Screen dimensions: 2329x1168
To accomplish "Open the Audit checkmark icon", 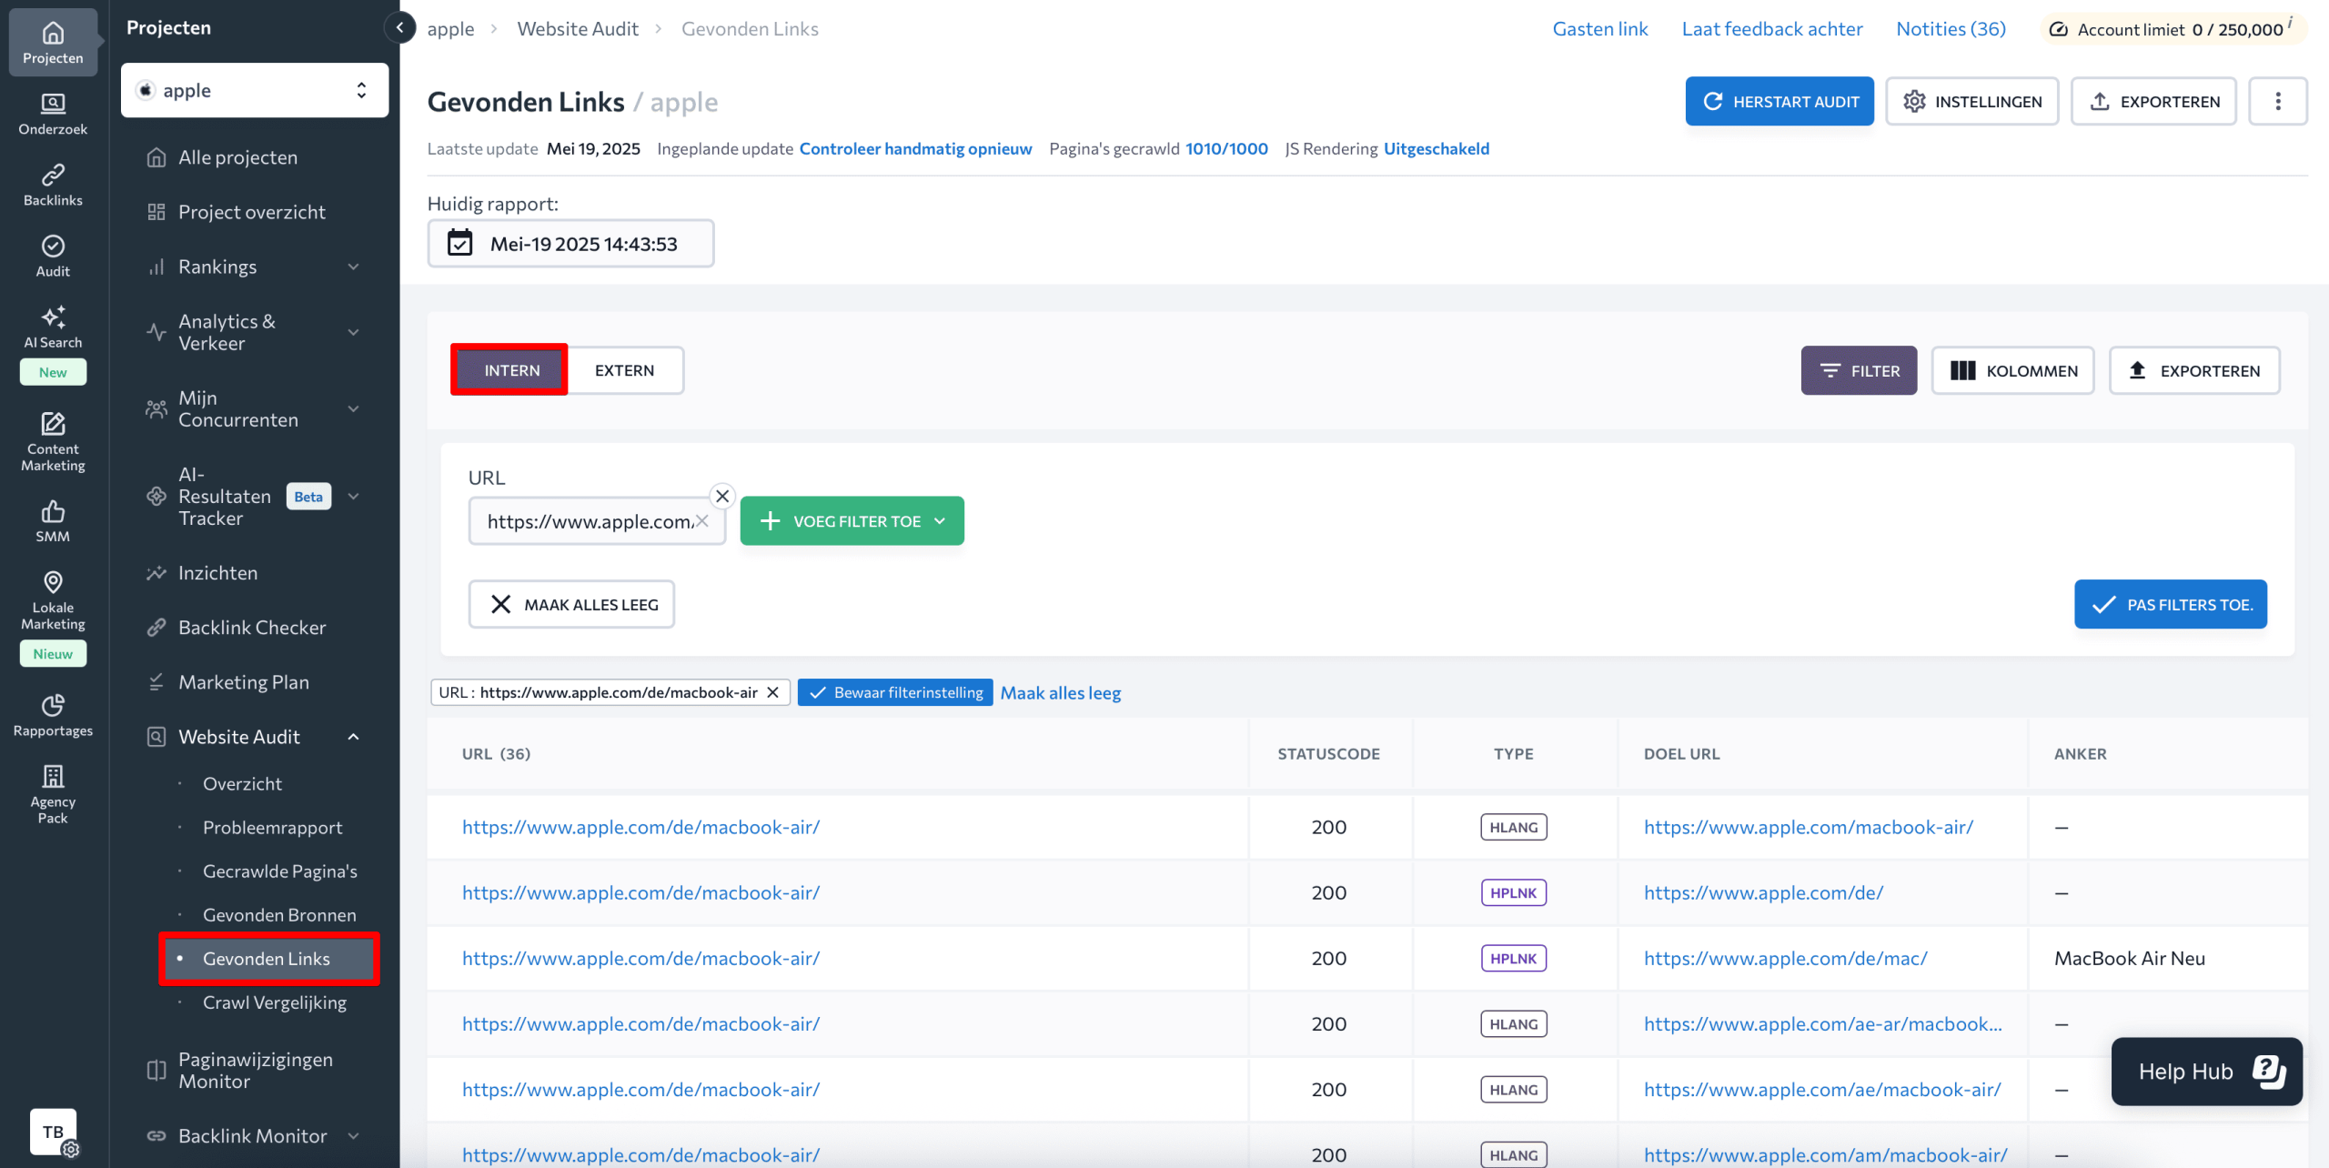I will (x=53, y=256).
